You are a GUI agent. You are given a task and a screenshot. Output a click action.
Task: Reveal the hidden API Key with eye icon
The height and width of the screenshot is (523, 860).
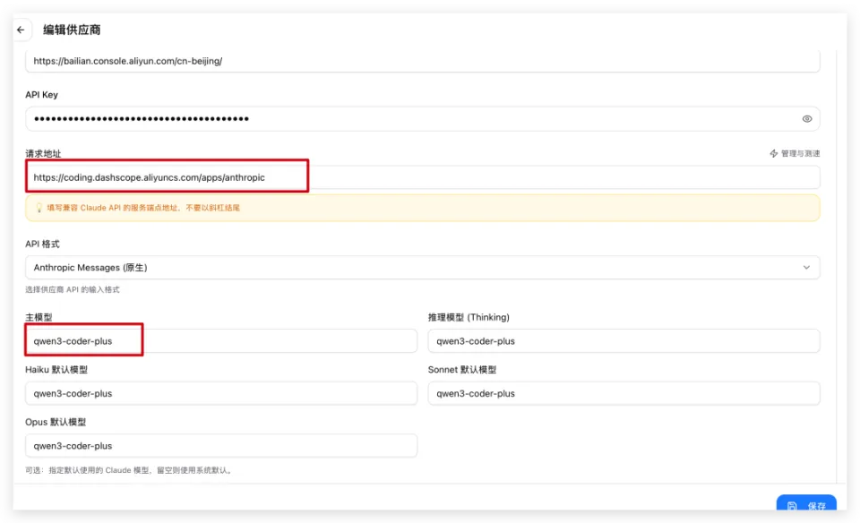click(x=806, y=119)
